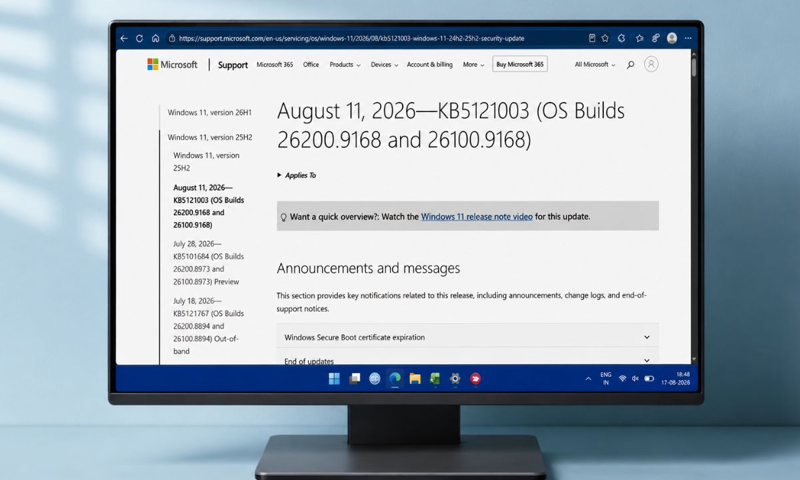Open July 28, 2026—KB5101684 Preview entry

click(x=209, y=263)
